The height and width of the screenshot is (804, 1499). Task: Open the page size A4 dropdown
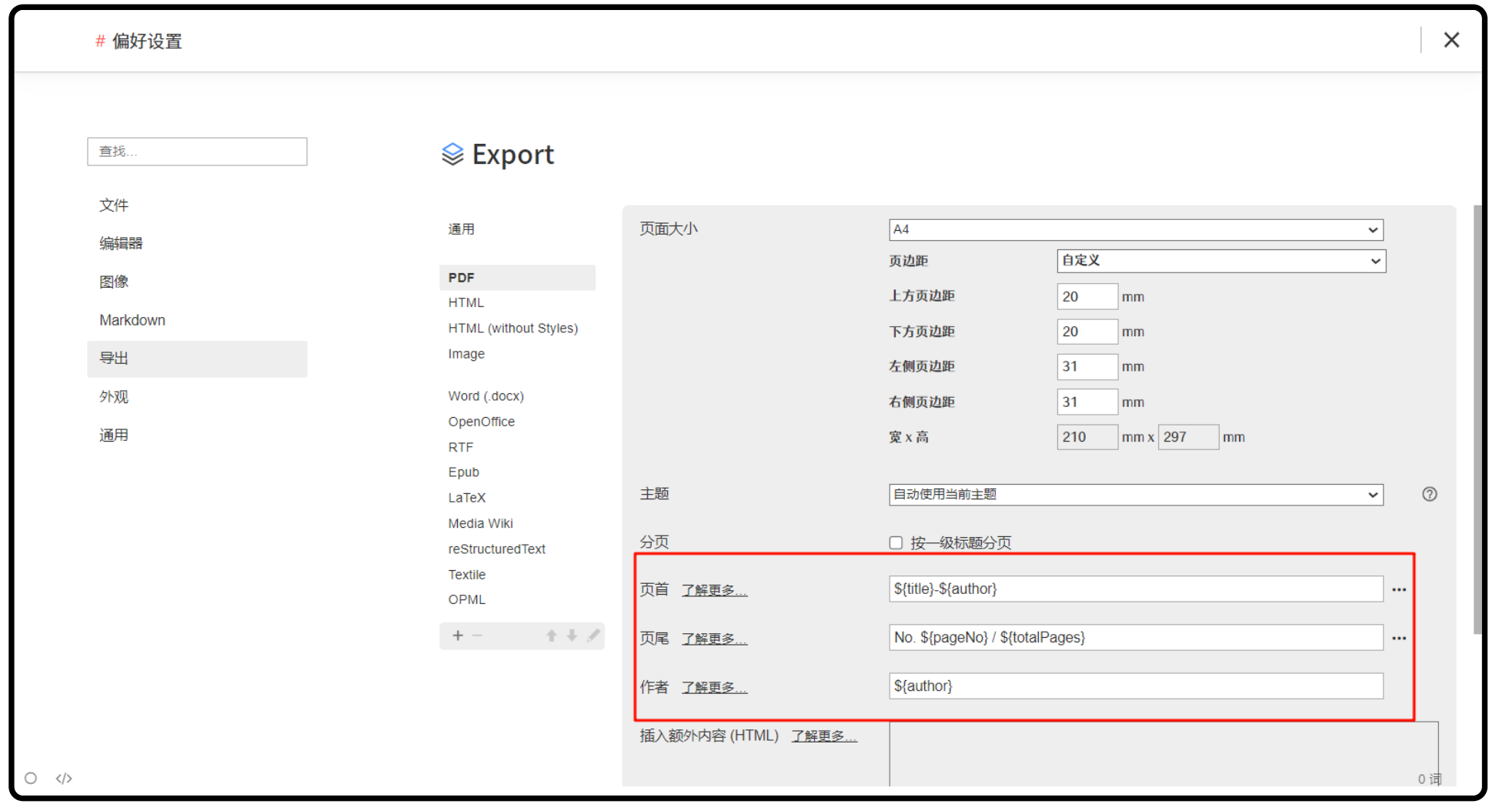tap(1135, 230)
